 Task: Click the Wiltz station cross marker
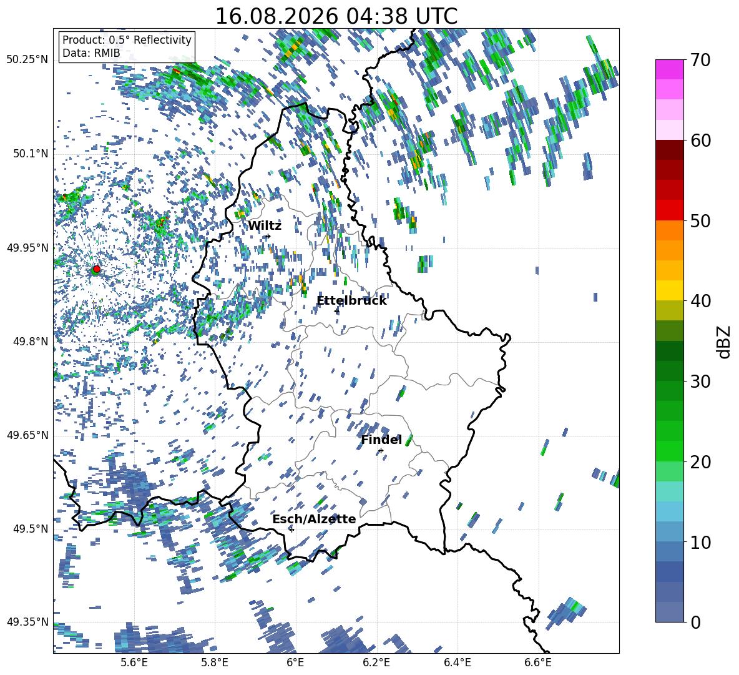[268, 236]
